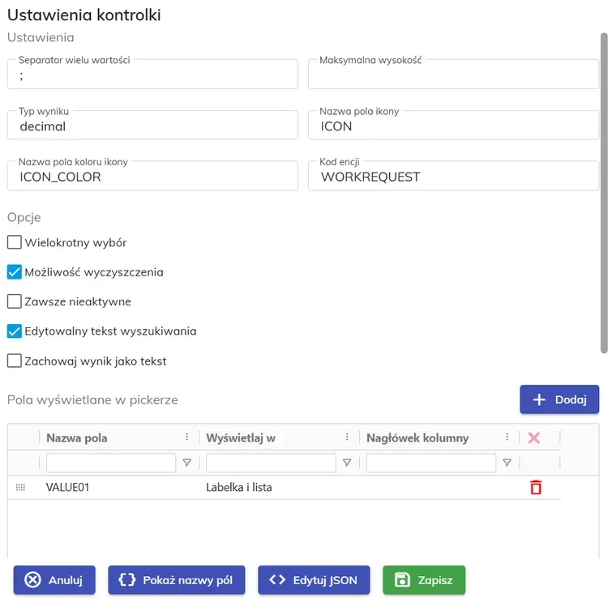Open the Wyświetlaj w column menu dots
616x602 pixels.
pyautogui.click(x=347, y=437)
